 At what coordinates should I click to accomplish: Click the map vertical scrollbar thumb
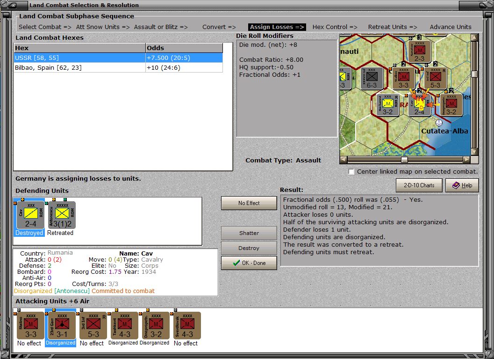(474, 74)
